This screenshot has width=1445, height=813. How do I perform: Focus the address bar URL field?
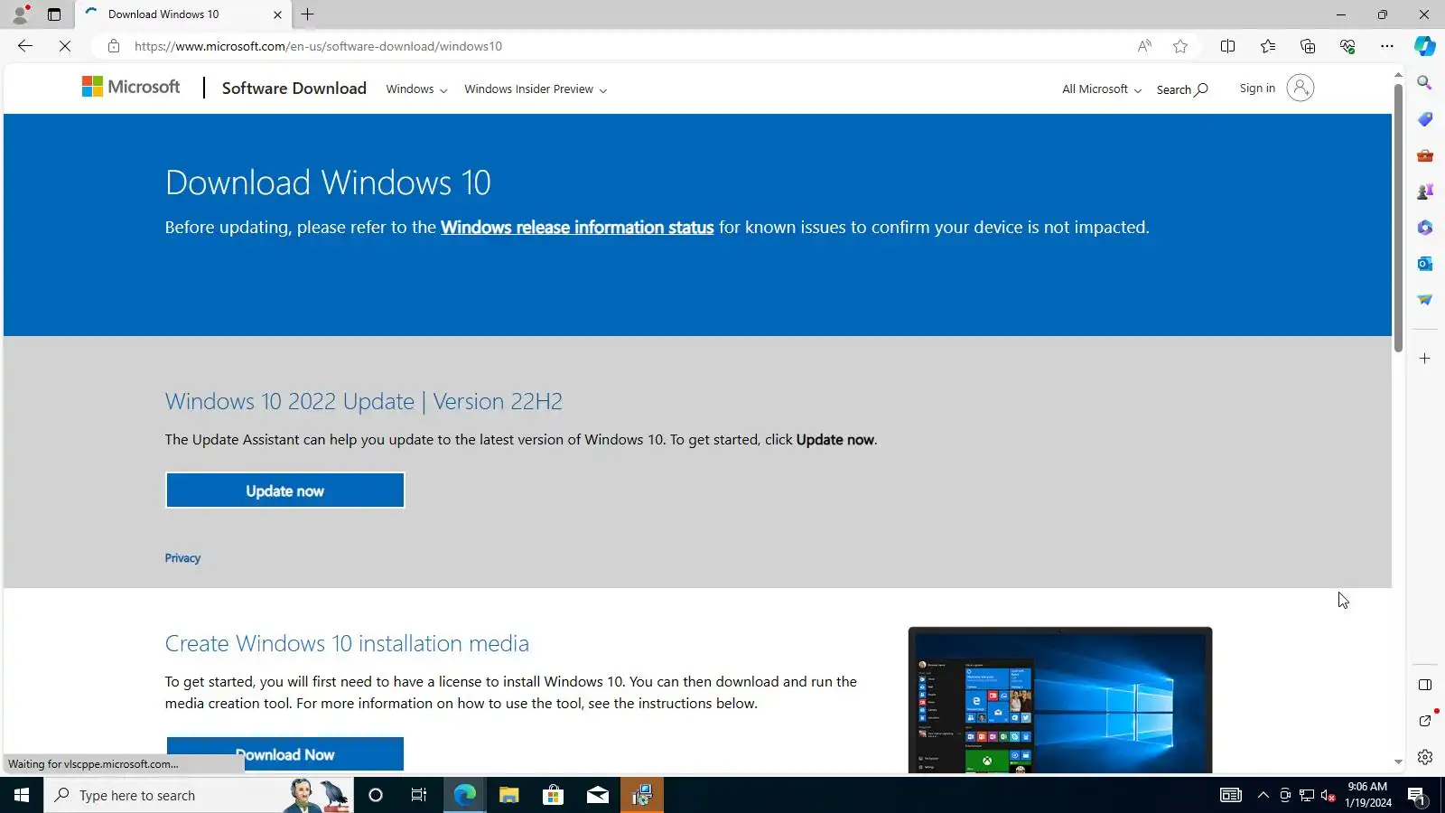[x=623, y=46]
